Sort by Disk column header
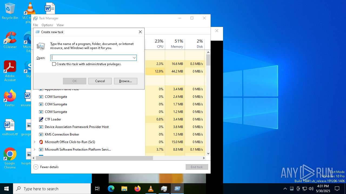 tap(195, 44)
